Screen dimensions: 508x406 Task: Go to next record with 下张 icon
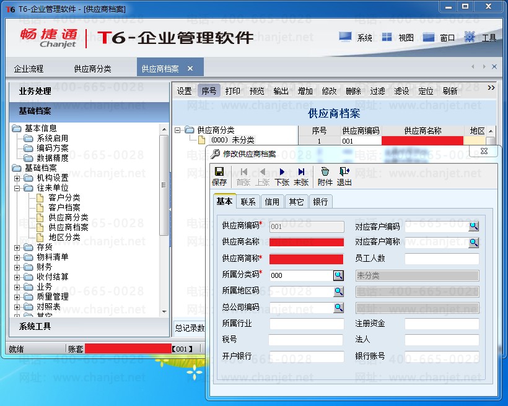pyautogui.click(x=282, y=171)
